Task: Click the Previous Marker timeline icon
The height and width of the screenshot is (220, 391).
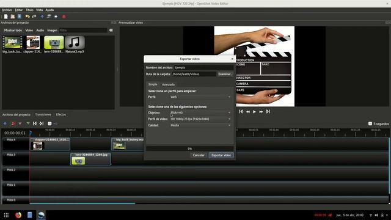Action: point(35,123)
